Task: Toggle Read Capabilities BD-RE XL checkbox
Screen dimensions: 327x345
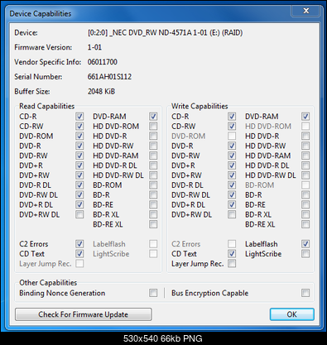Action: point(153,224)
